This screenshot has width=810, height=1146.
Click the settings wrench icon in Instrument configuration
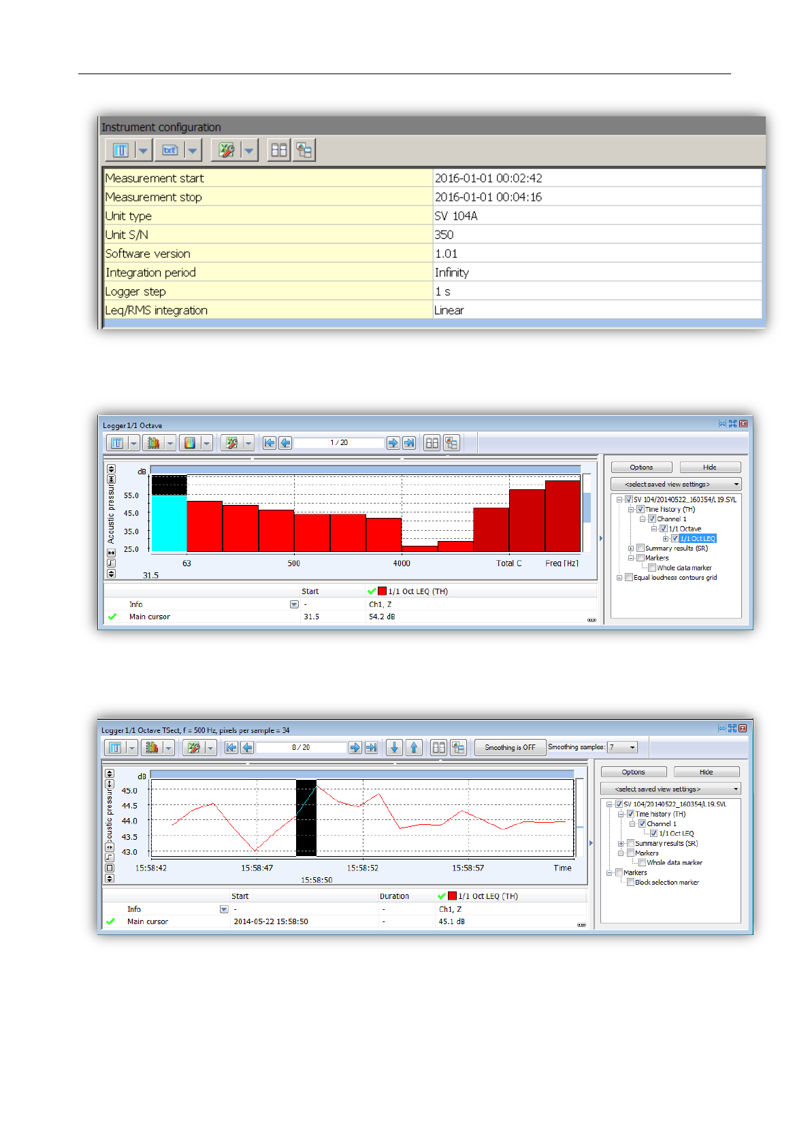(x=227, y=150)
